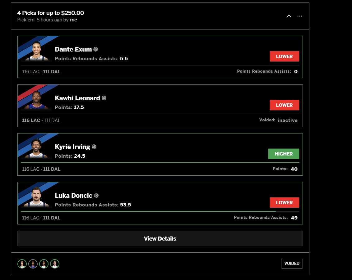The width and height of the screenshot is (352, 280).
Task: Click second round avatar with gray ring
Action: (x=33, y=264)
